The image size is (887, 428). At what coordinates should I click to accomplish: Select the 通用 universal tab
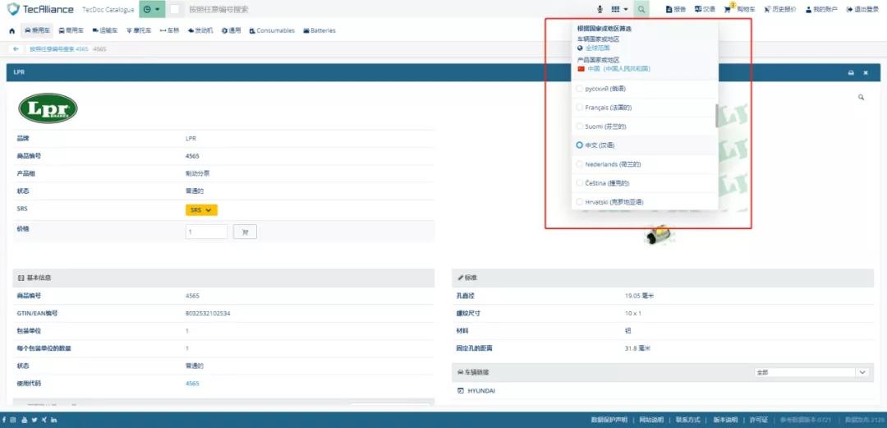tap(232, 30)
